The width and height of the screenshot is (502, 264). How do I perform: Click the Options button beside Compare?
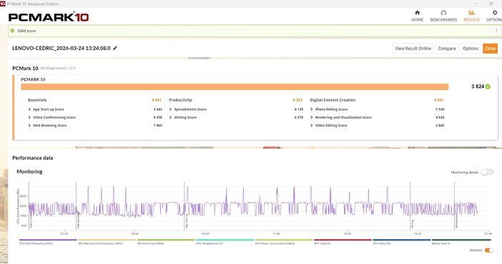pyautogui.click(x=471, y=49)
